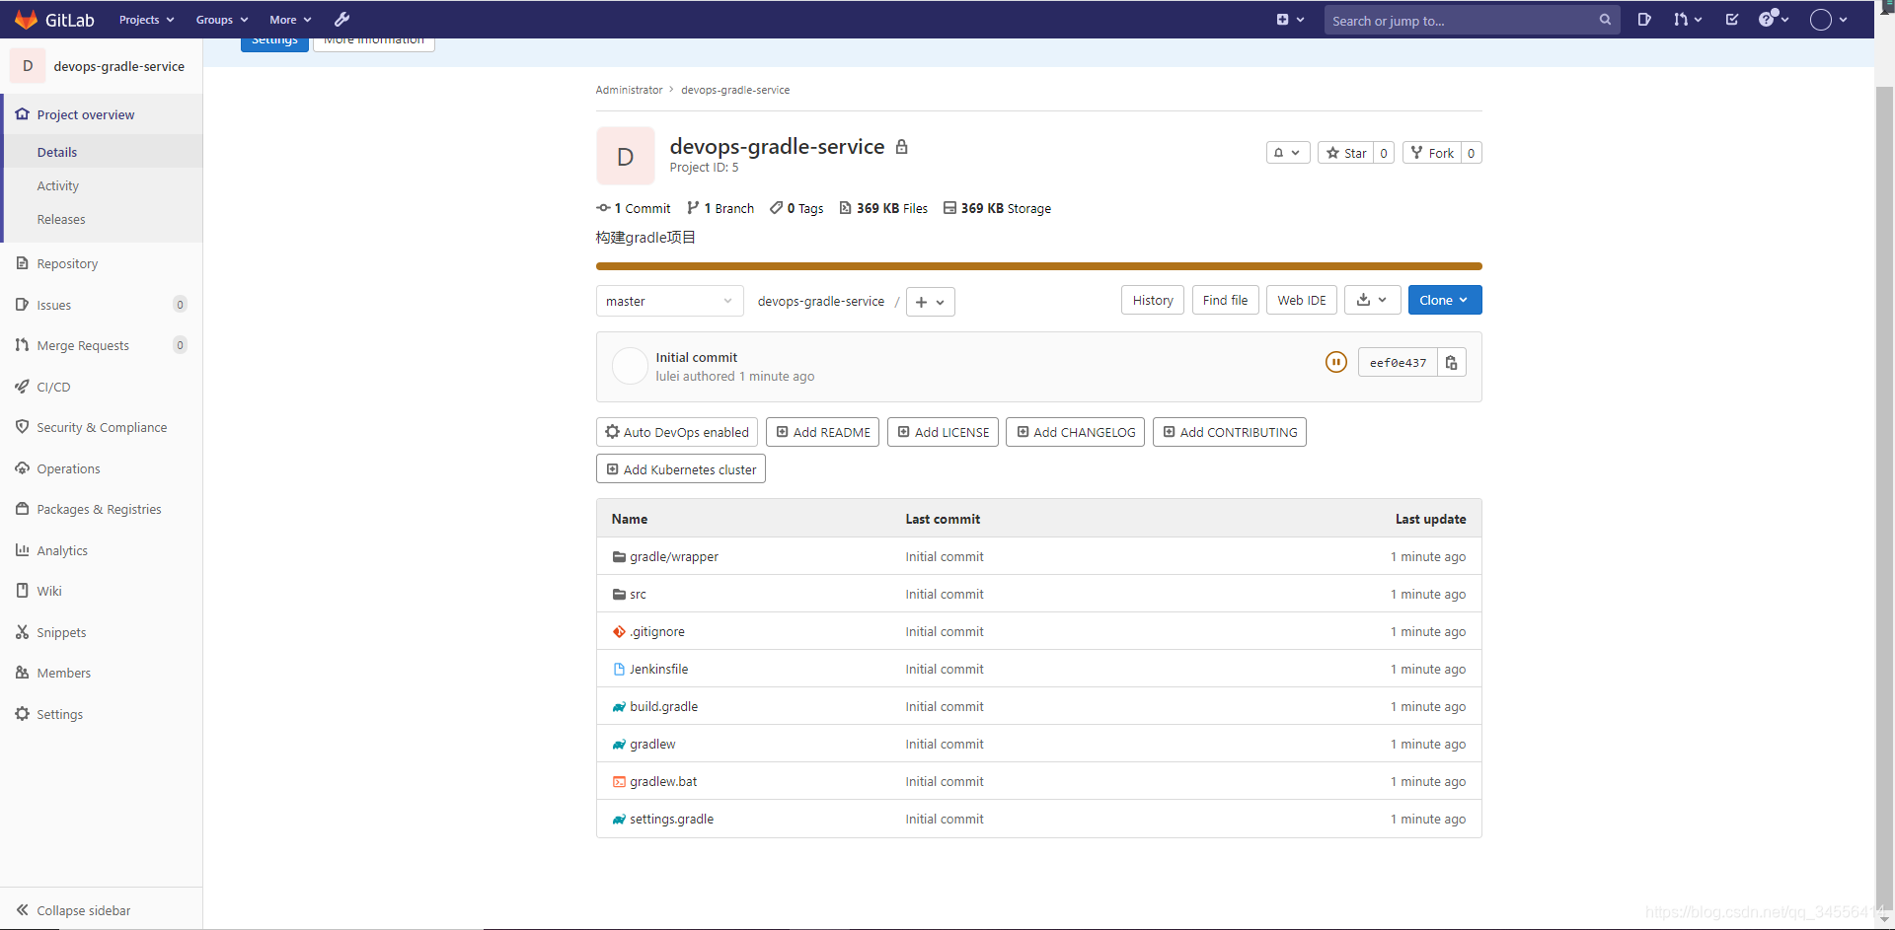This screenshot has height=930, width=1895.
Task: Open the Issues icon in the top bar
Action: [x=1644, y=19]
